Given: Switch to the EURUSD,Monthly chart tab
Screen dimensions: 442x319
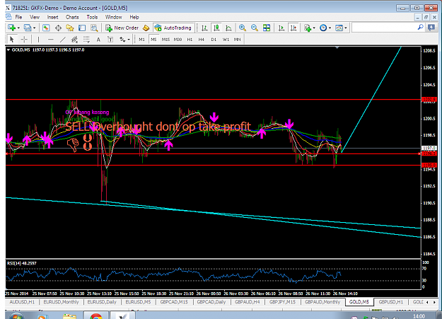Looking at the screenshot, I should click(61, 302).
